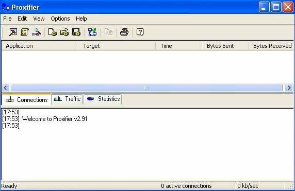Save configuration floppy disk icon
Image resolution: width=295 pixels, height=191 pixels.
tap(76, 32)
